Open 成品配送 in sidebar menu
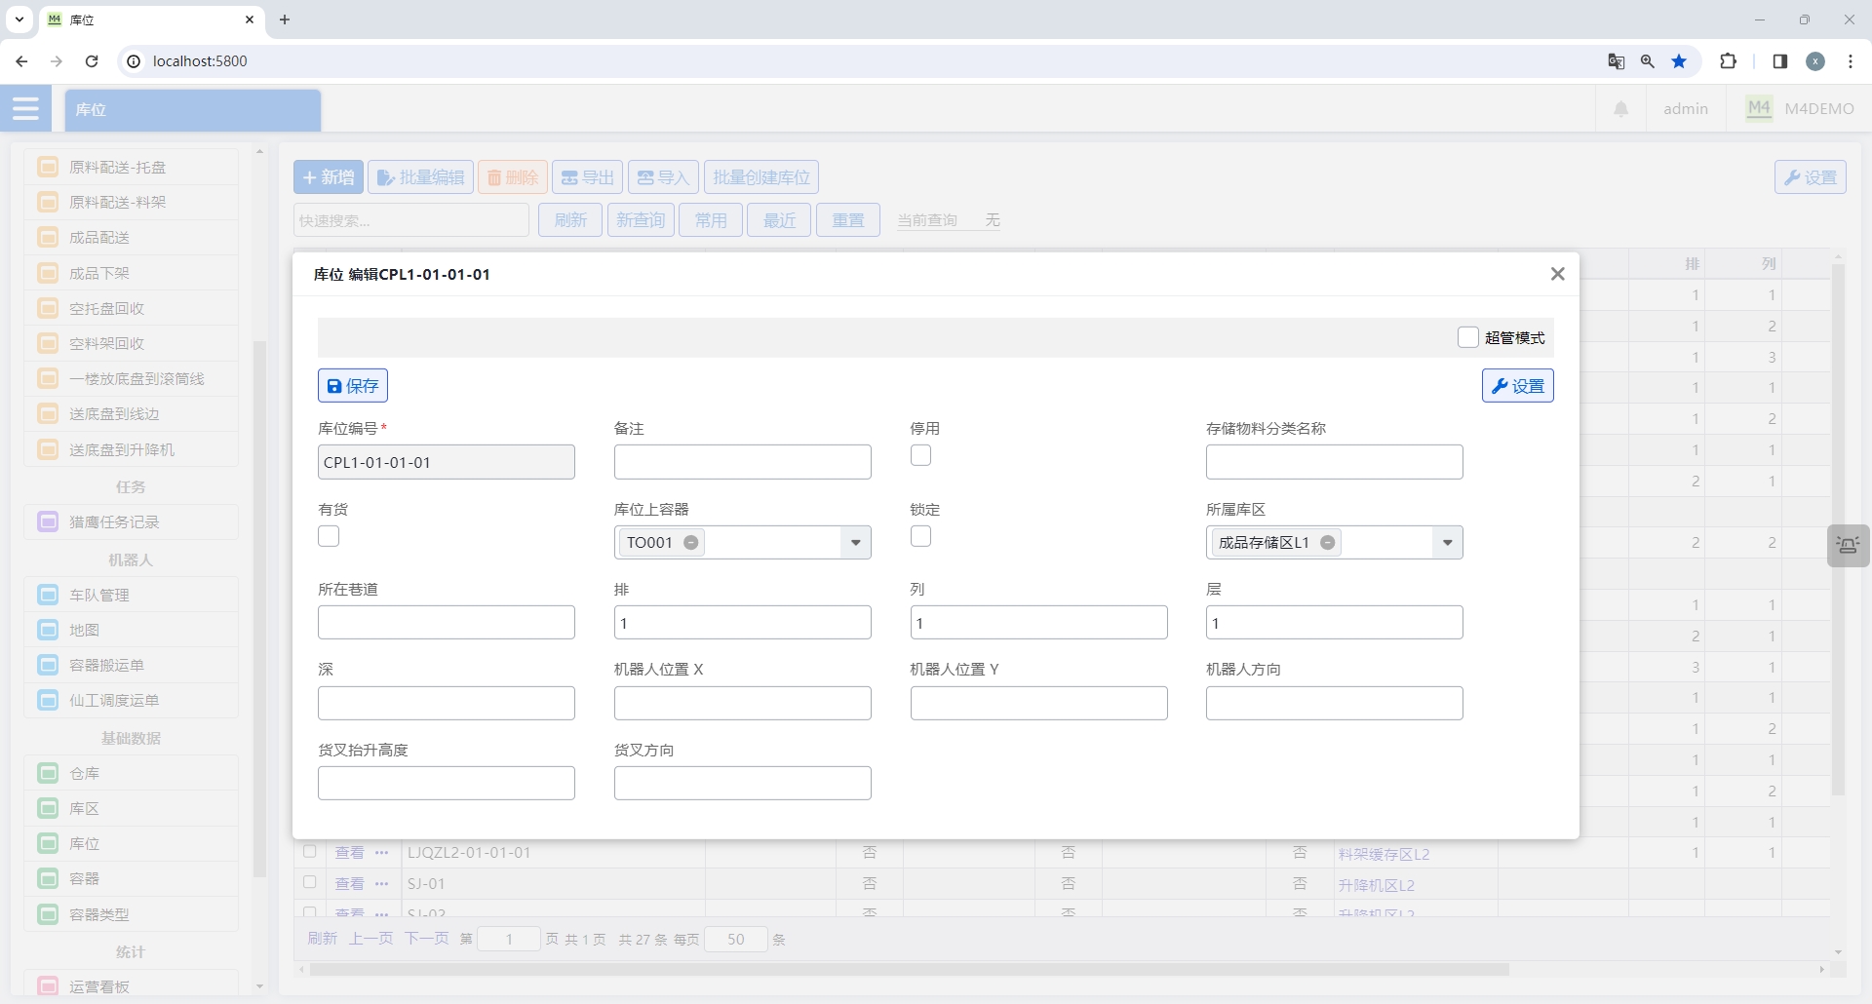Screen dimensions: 1872x1004 [x=132, y=237]
